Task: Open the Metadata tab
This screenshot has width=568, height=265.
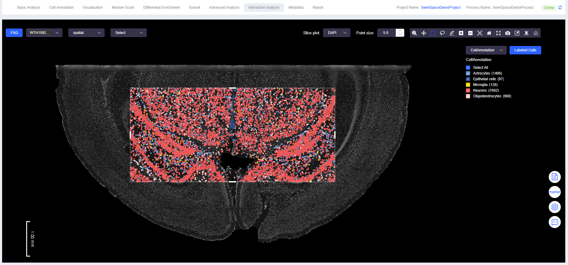Action: click(x=296, y=8)
